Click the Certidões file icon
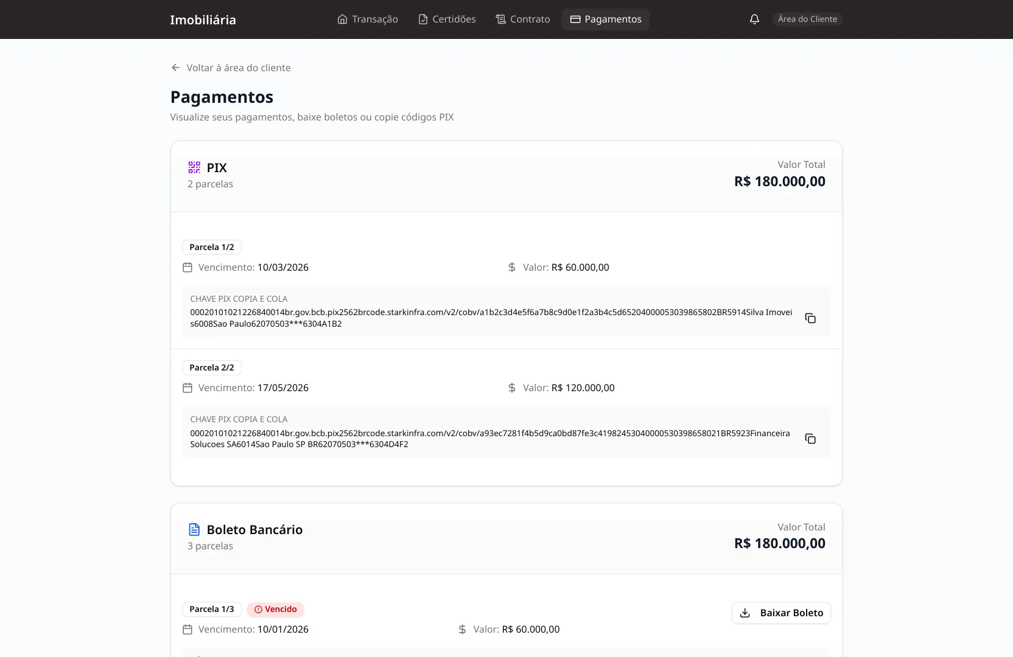The image size is (1013, 657). pyautogui.click(x=423, y=19)
